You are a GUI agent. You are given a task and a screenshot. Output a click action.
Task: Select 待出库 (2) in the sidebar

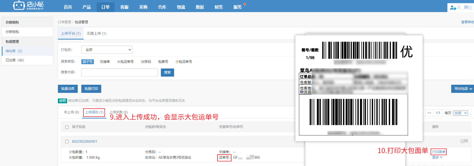(27, 51)
